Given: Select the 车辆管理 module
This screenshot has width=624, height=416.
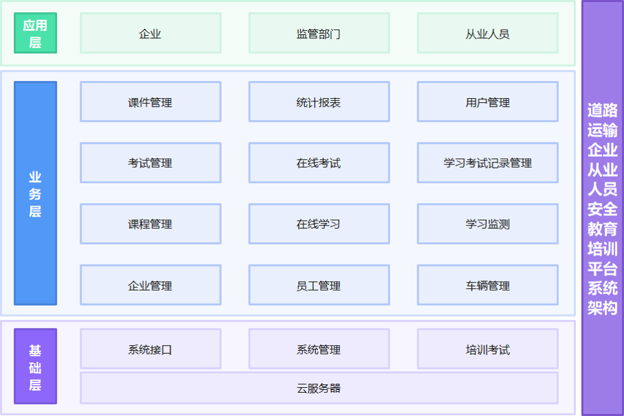Looking at the screenshot, I should pyautogui.click(x=487, y=285).
